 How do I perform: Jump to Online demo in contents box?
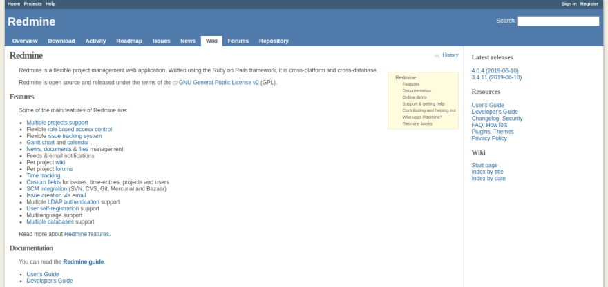tap(415, 97)
